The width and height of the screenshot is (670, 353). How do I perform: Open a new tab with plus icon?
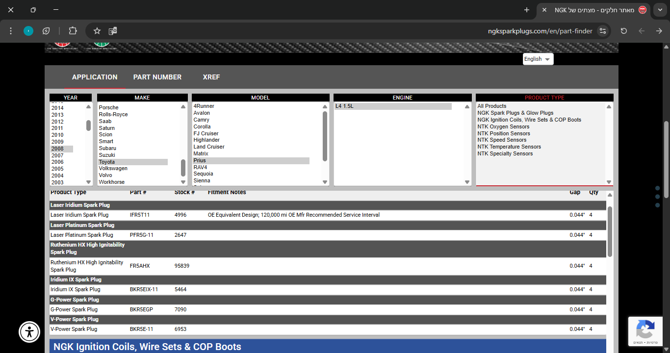point(527,10)
